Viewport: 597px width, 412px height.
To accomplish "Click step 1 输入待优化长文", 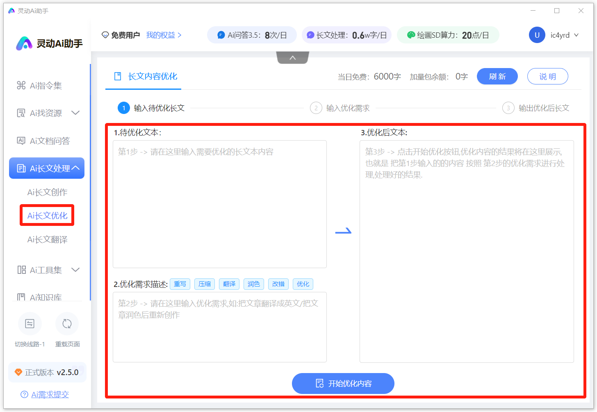I will point(151,108).
